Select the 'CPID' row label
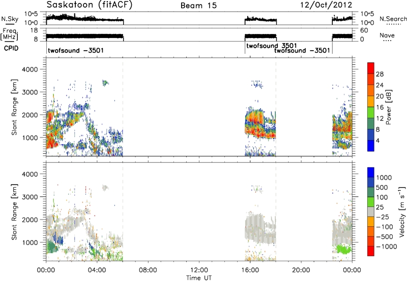The width and height of the screenshot is (407, 281). 11,48
